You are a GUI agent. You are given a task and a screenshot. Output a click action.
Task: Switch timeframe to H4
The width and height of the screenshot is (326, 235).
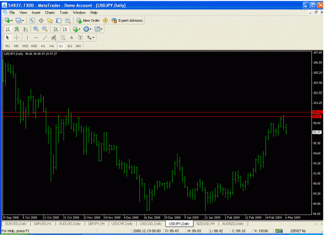52,46
